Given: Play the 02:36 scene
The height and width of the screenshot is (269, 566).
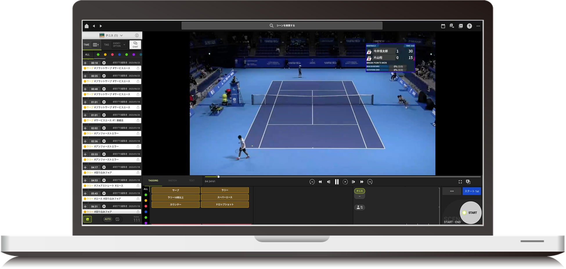Looking at the screenshot, I should pyautogui.click(x=104, y=141).
